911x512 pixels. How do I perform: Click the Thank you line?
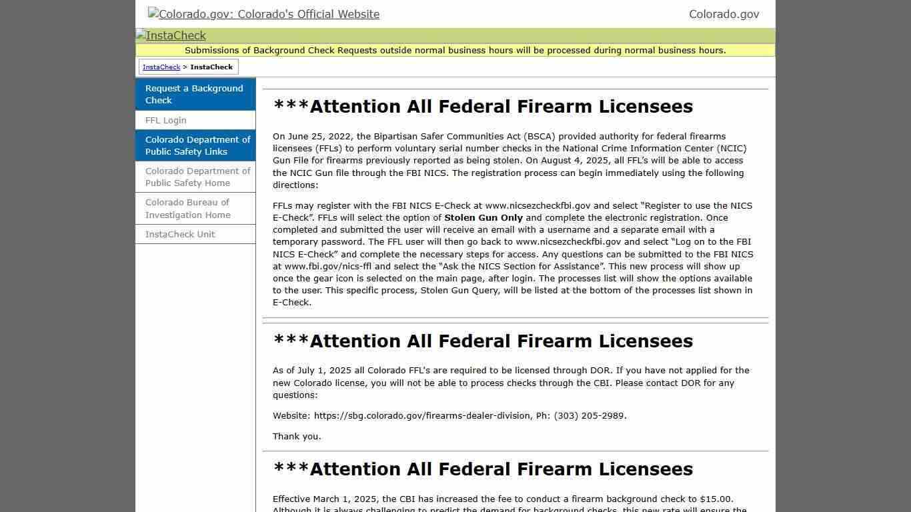click(x=297, y=436)
